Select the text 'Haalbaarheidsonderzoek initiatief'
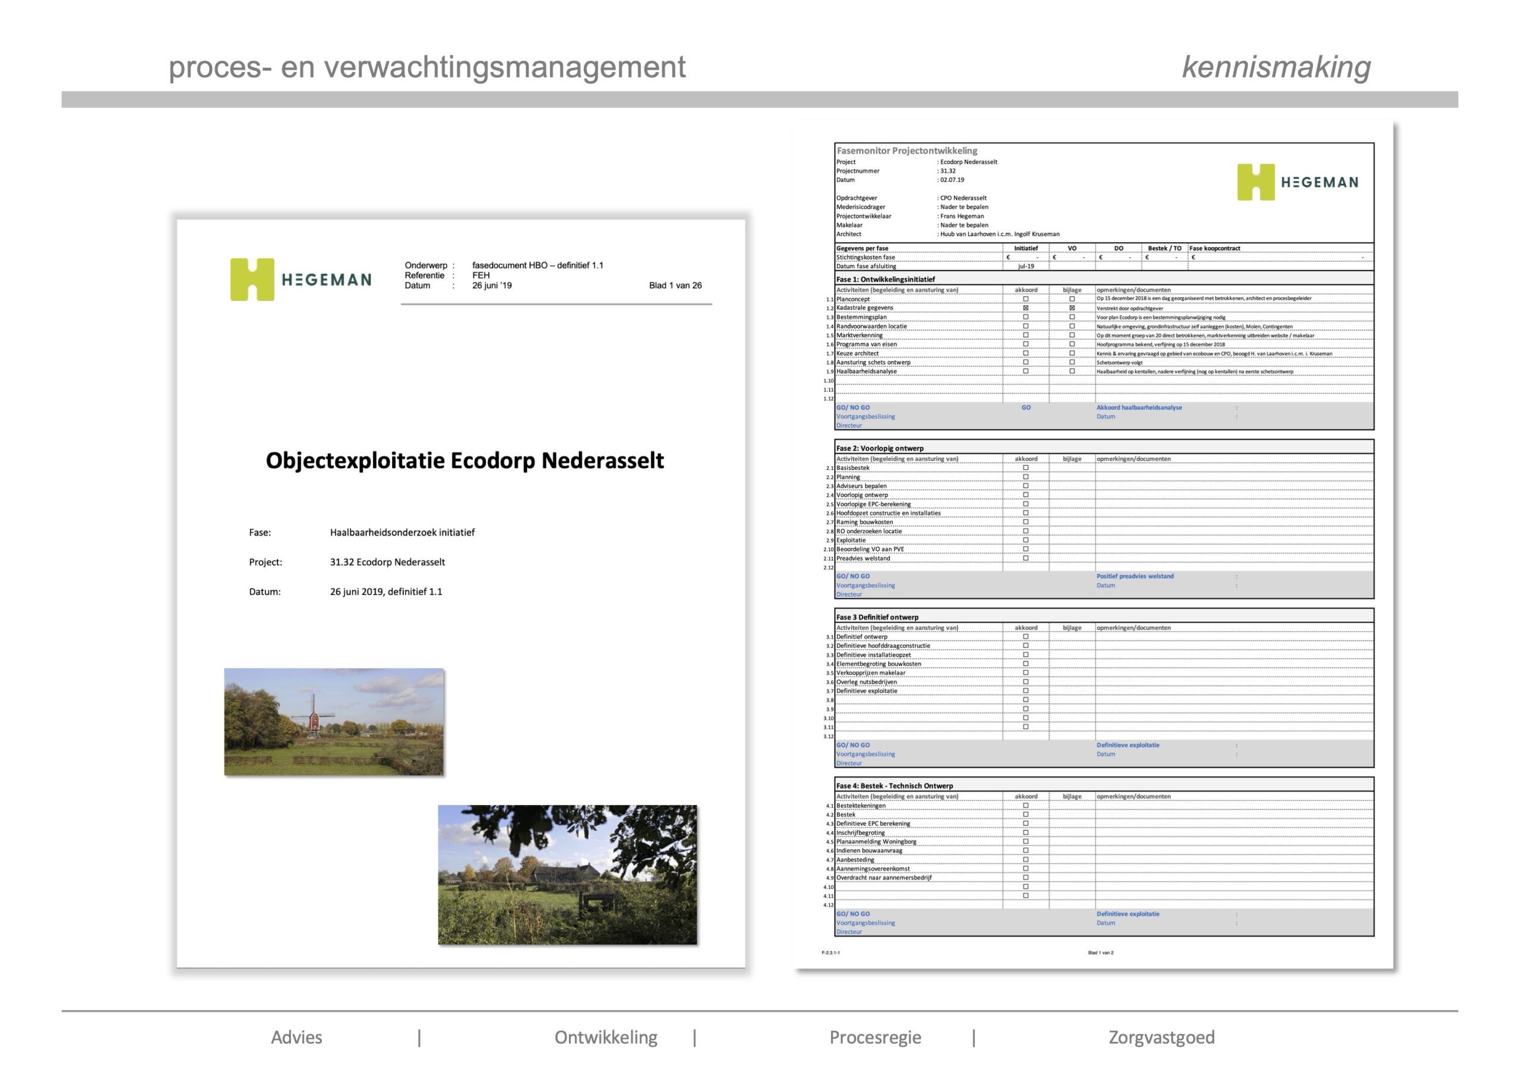This screenshot has width=1523, height=1077. [402, 532]
